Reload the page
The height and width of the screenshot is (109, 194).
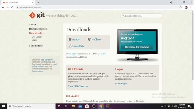pos(12,7)
